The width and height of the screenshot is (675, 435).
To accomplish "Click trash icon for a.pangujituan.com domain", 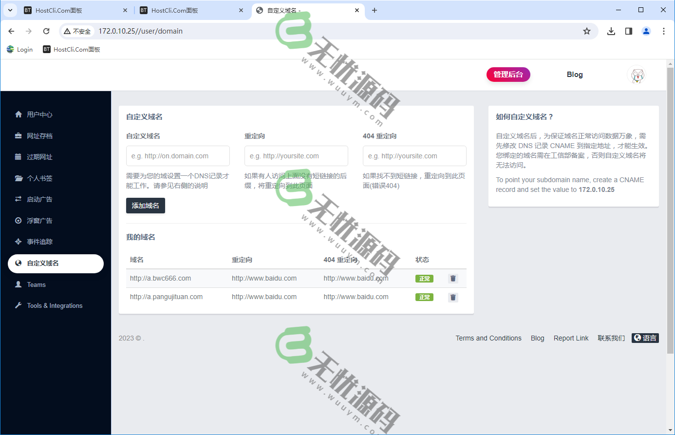I will tap(453, 297).
